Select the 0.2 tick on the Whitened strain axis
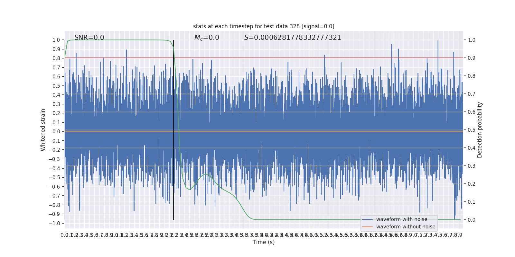The image size is (515, 257). pos(56,113)
